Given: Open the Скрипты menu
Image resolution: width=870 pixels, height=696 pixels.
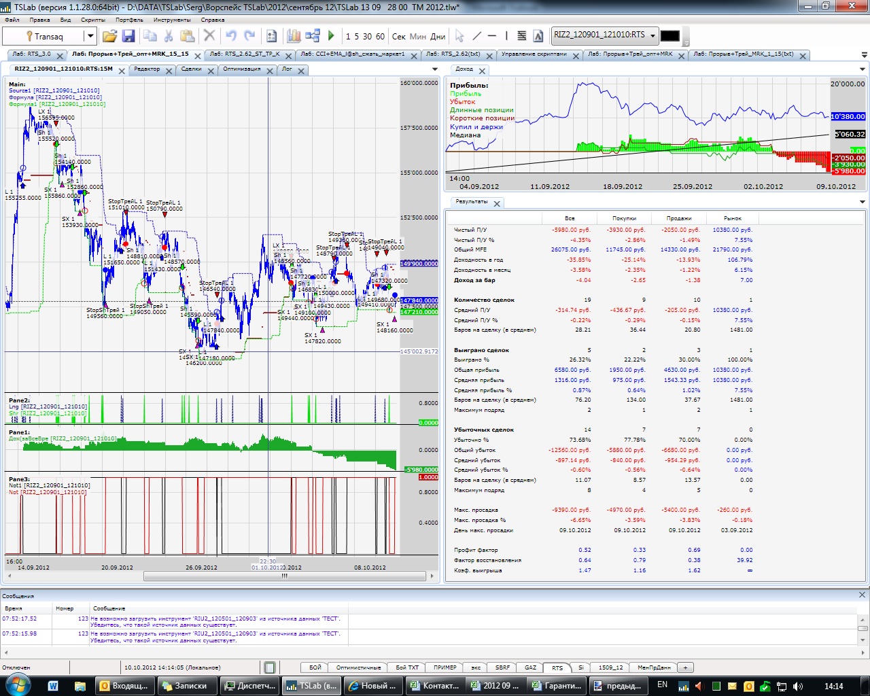Looking at the screenshot, I should point(93,20).
